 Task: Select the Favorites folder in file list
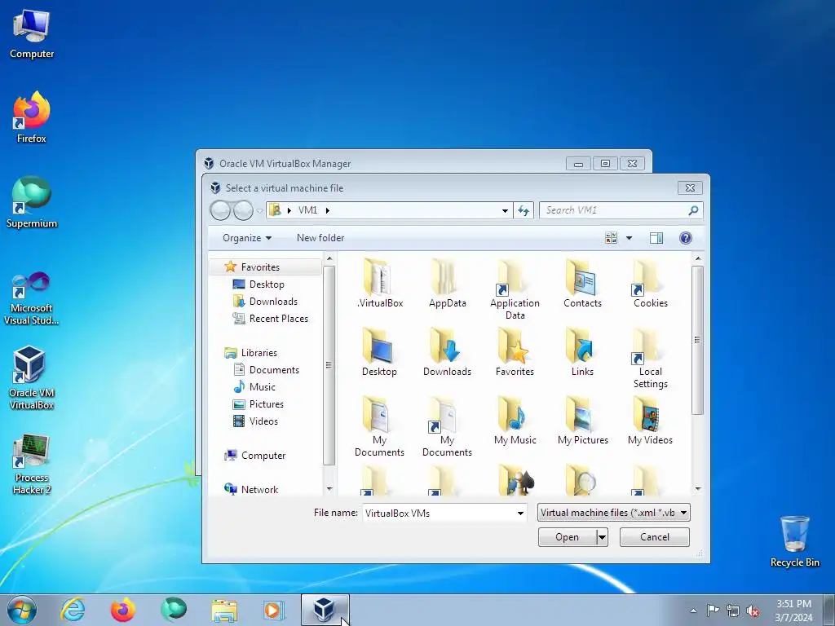coord(515,352)
